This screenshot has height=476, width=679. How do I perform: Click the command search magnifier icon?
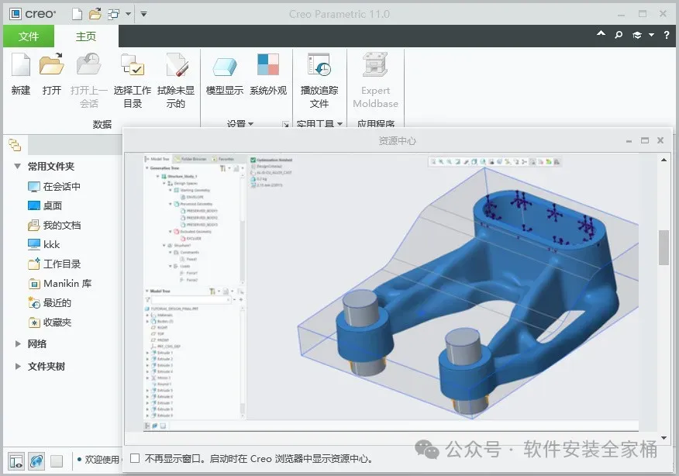(619, 35)
